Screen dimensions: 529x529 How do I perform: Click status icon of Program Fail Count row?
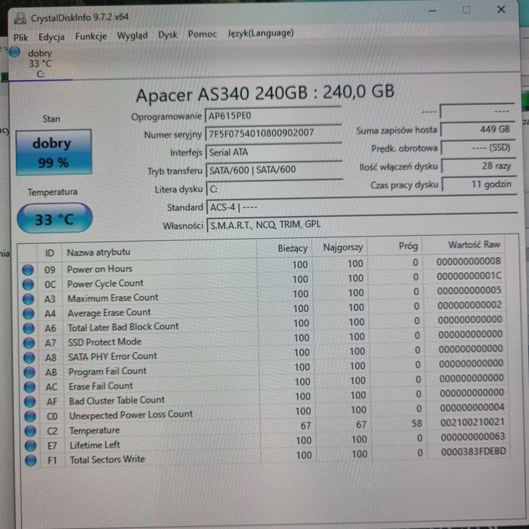[x=29, y=373]
